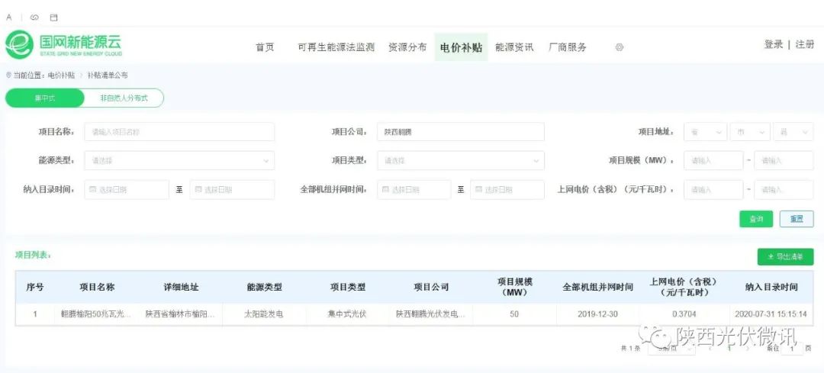Open the 项目类型 dropdown
This screenshot has height=373, width=824.
tap(460, 161)
